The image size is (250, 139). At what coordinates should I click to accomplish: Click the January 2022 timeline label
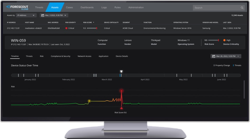(x=30, y=80)
